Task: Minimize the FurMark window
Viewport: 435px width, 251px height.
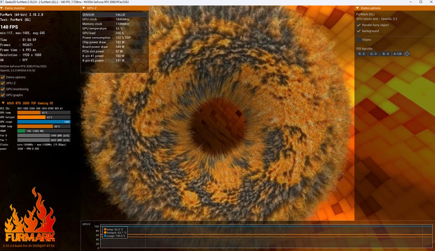Action: [411, 2]
